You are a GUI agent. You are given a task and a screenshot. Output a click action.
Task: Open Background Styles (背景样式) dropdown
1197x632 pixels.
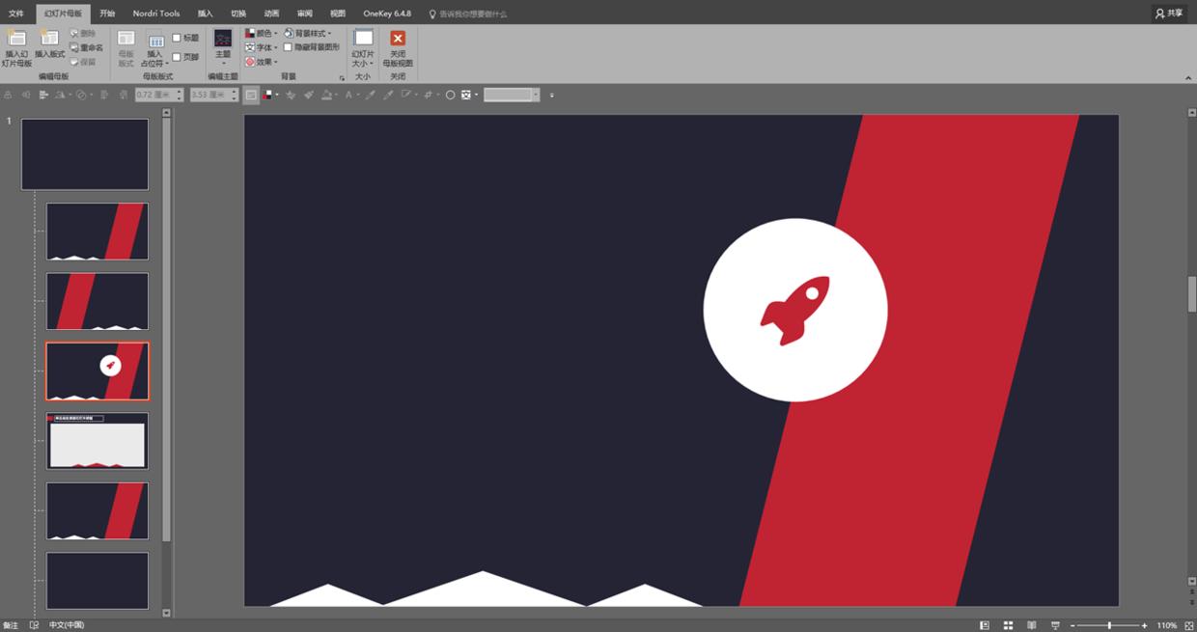pyautogui.click(x=308, y=33)
